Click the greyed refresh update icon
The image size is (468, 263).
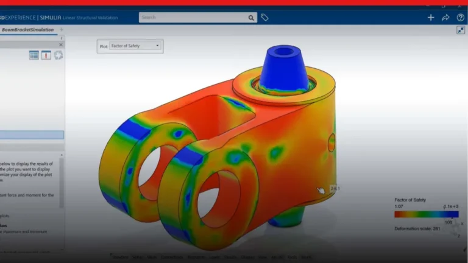[58, 55]
